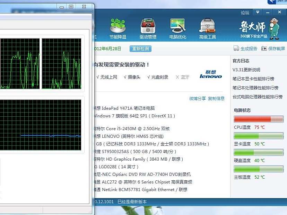Screen dimensions: 287x215
Task: Click the Lenovo logo
Action: click(x=210, y=75)
